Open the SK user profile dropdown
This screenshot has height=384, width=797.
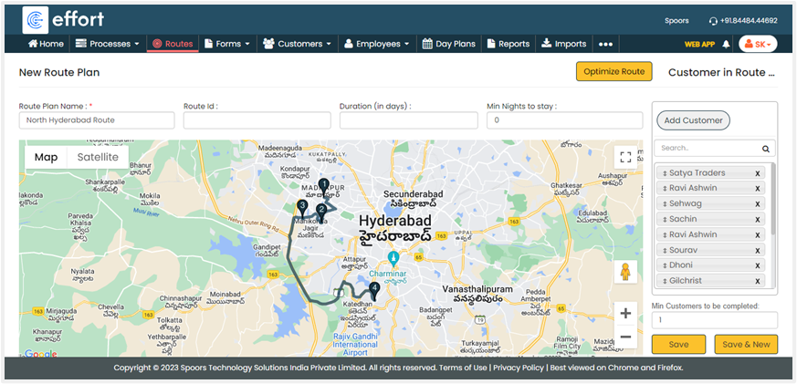pyautogui.click(x=757, y=44)
